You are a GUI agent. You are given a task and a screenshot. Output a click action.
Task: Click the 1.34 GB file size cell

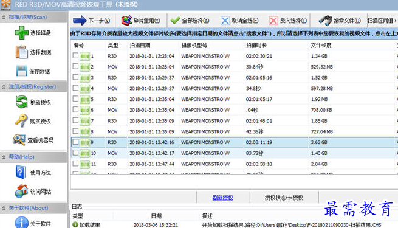[319, 56]
